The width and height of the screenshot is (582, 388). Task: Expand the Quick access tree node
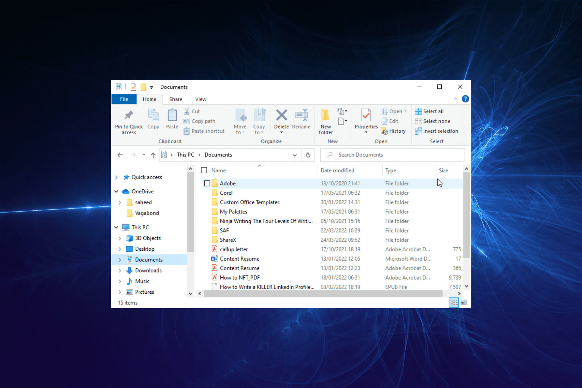click(116, 177)
